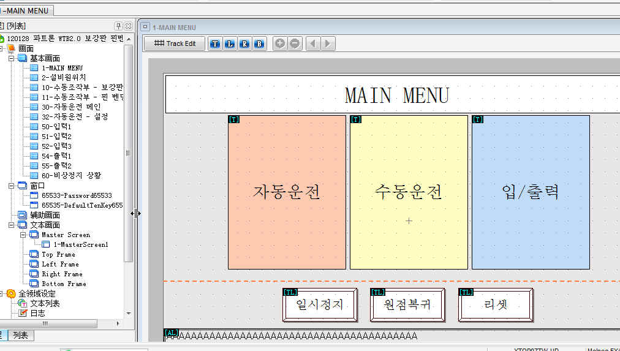Click the Bottom frame (B) icon
Image resolution: width=620 pixels, height=351 pixels.
(259, 43)
